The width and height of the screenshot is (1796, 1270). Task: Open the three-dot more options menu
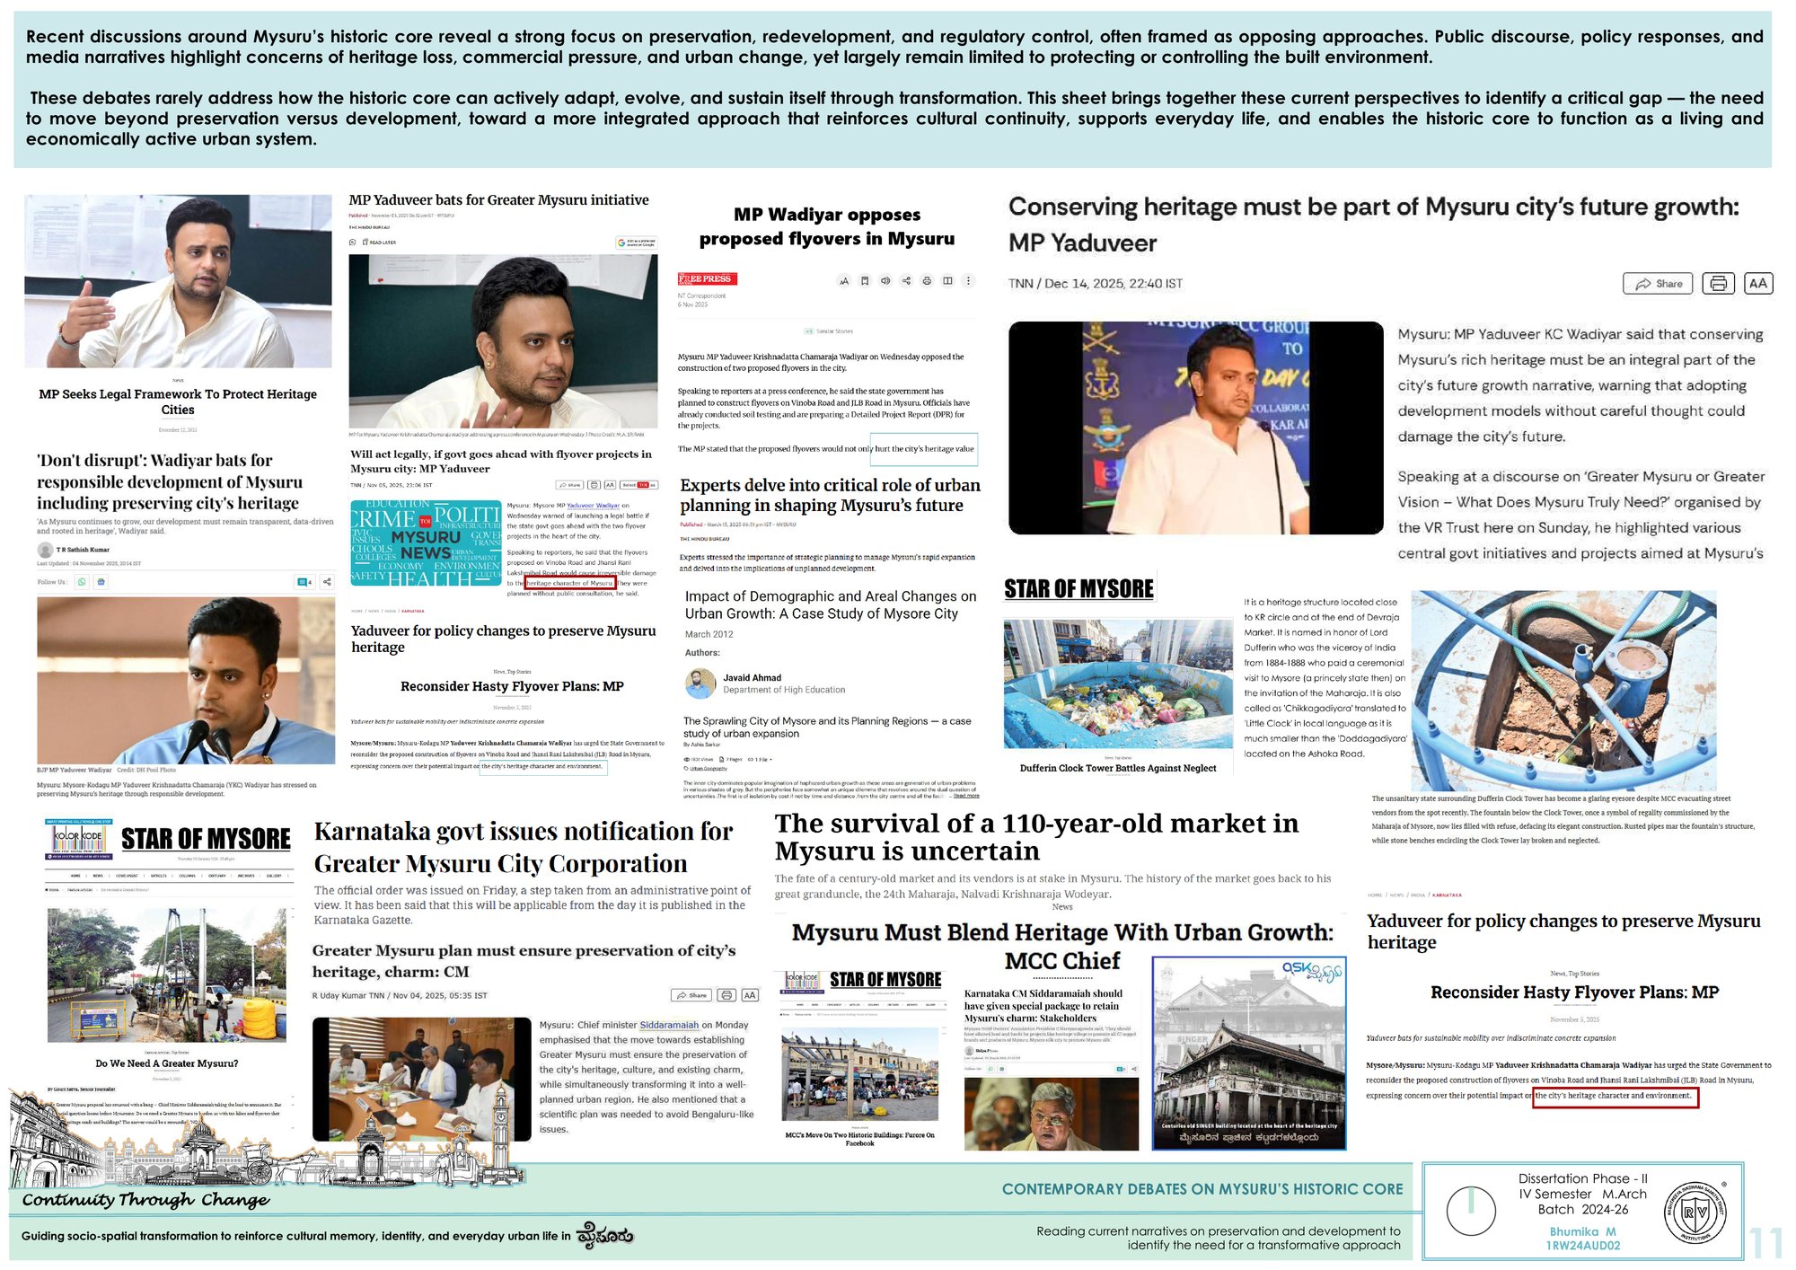(968, 281)
